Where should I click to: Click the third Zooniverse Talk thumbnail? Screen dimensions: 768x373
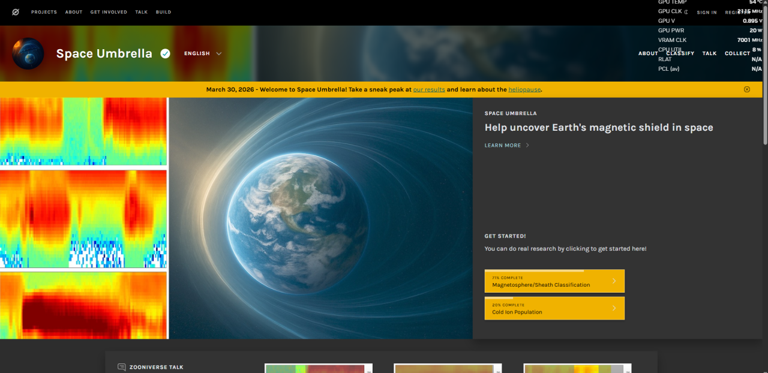pos(577,368)
